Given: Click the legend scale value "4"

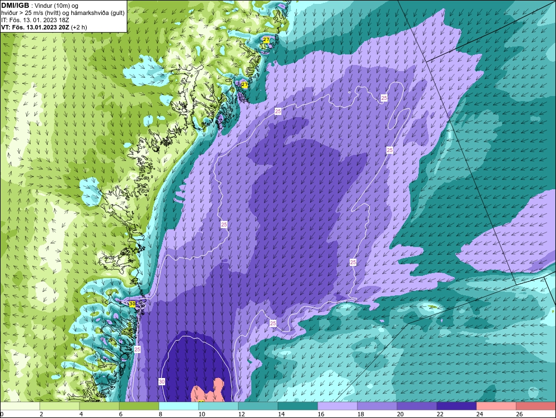Looking at the screenshot, I should coord(81,414).
